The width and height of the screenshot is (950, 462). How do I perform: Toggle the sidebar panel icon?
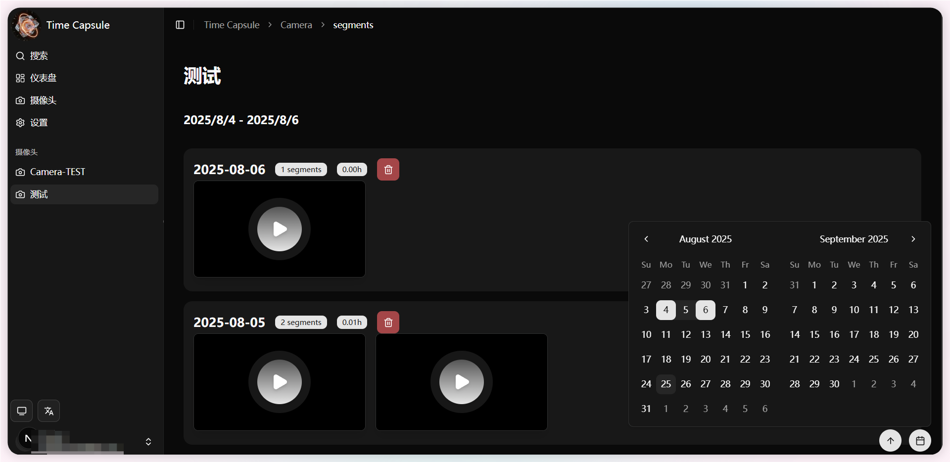click(x=180, y=25)
